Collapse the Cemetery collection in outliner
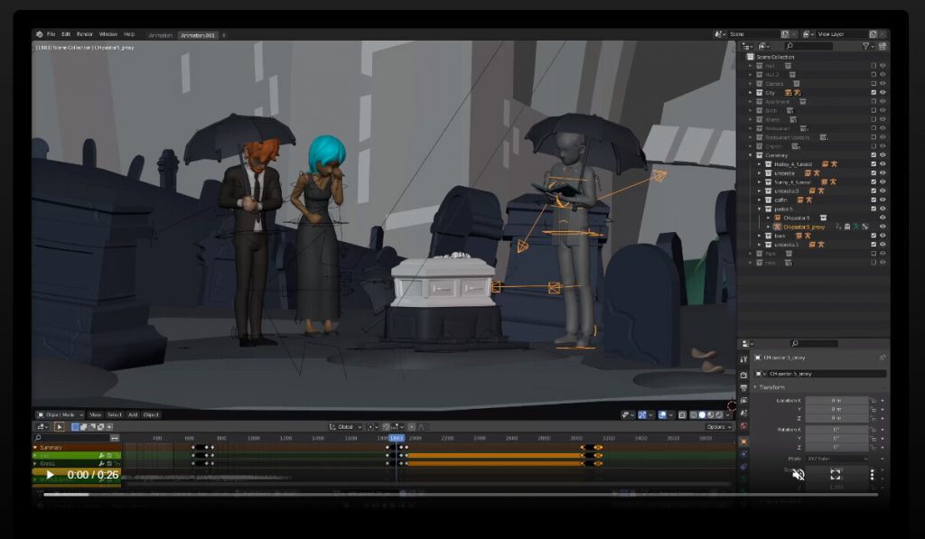This screenshot has width=925, height=539. (750, 155)
